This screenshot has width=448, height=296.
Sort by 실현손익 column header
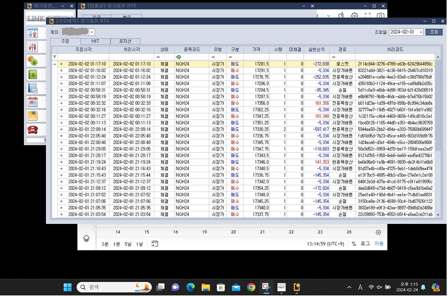[x=316, y=50]
